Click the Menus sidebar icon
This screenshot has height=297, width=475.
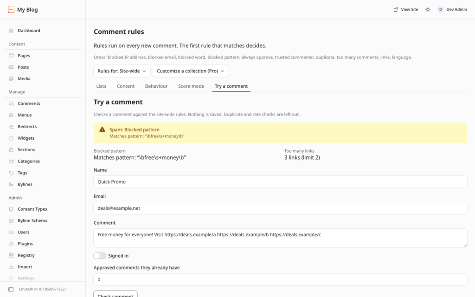pyautogui.click(x=11, y=115)
